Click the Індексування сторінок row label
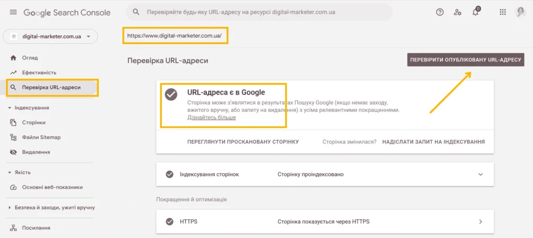533x238 pixels. tap(209, 174)
